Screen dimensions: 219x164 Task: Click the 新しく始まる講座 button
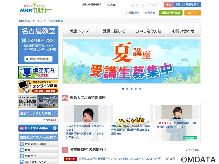pyautogui.click(x=38, y=128)
